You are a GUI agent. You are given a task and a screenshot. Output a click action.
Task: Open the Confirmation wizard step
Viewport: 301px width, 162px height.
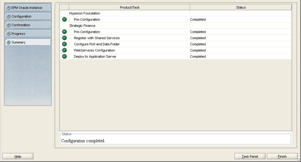click(28, 25)
